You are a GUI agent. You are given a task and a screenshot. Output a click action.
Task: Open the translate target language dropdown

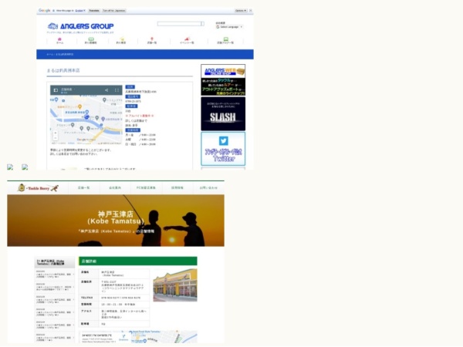tap(80, 11)
